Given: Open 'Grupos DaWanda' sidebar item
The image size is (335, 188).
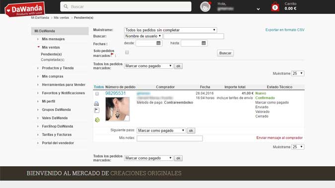Looking at the screenshot, I should coord(56,110).
